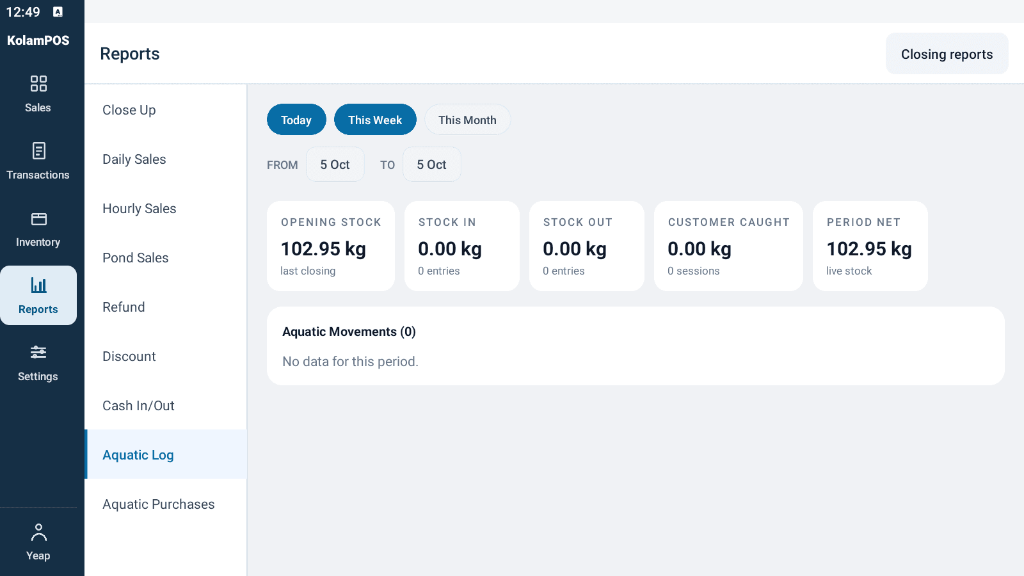Click the Stock Out card
1024x576 pixels.
587,246
